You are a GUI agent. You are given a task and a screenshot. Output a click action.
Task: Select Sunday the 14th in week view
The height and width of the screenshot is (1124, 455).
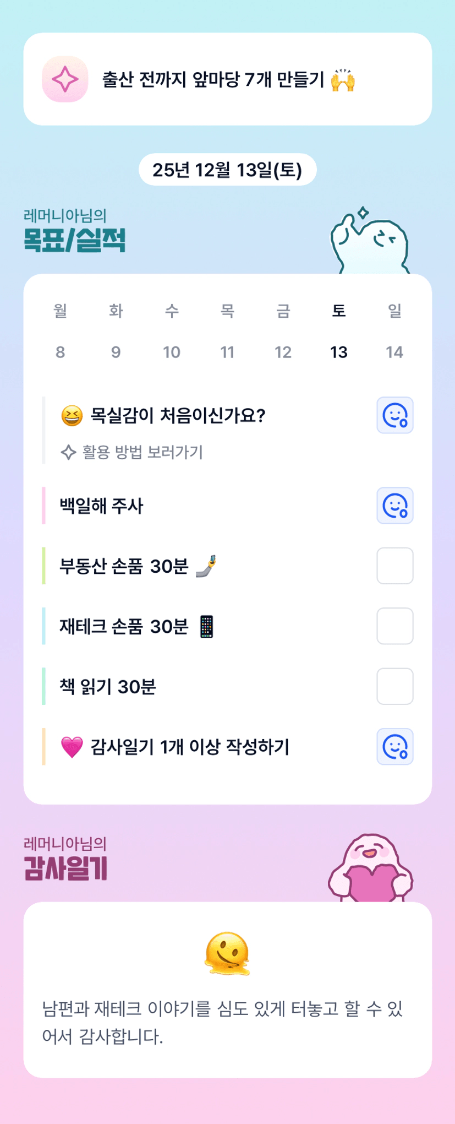[394, 351]
